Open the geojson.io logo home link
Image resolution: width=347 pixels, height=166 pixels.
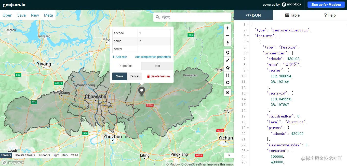point(14,5)
